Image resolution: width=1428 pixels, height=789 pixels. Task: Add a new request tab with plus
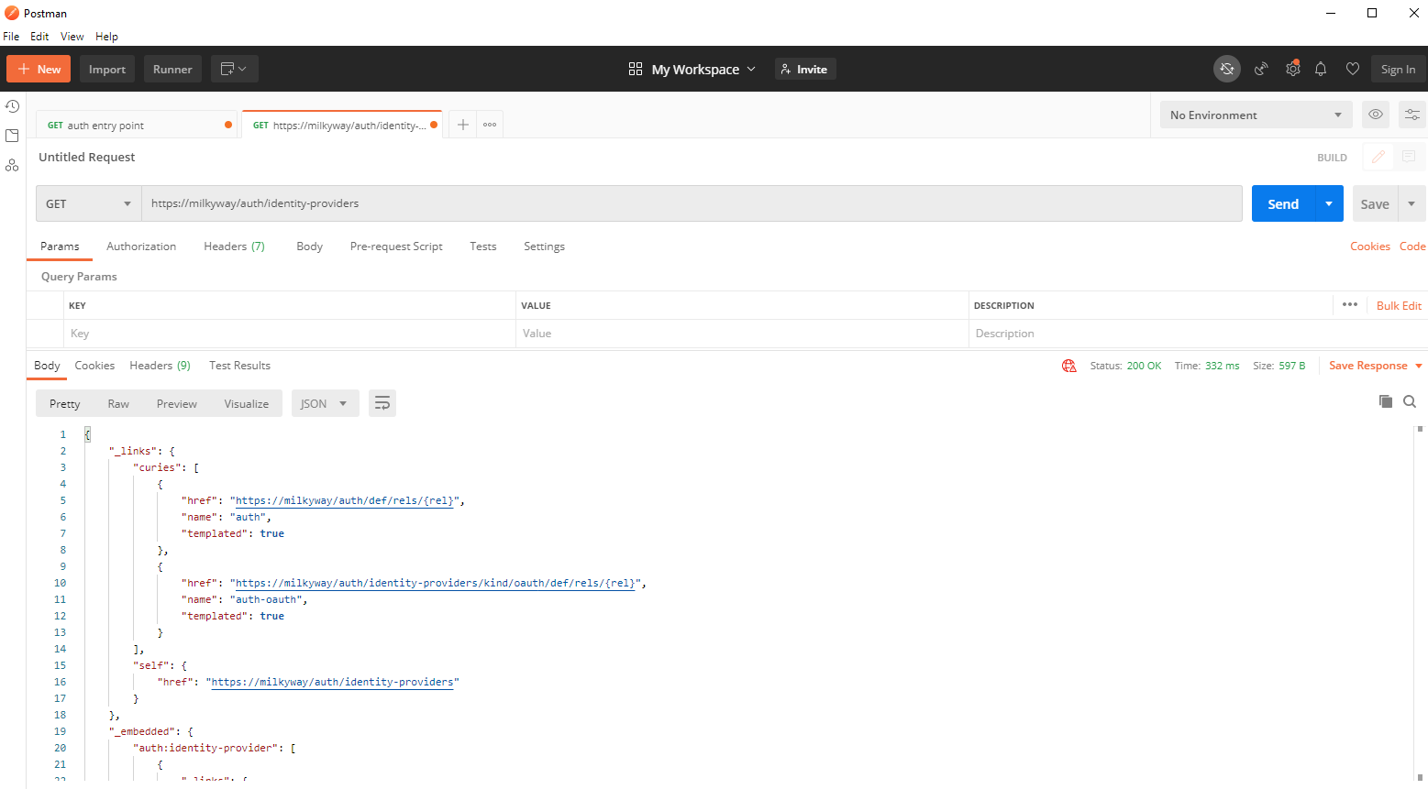(x=463, y=125)
